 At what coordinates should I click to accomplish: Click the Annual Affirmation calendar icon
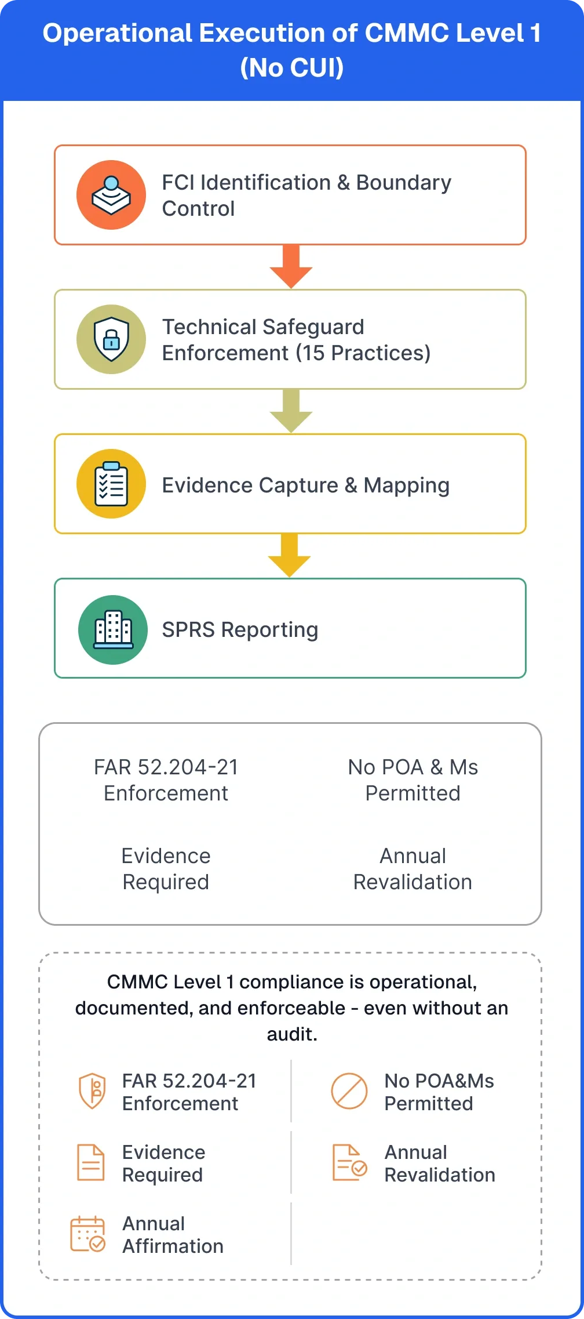tap(88, 1234)
